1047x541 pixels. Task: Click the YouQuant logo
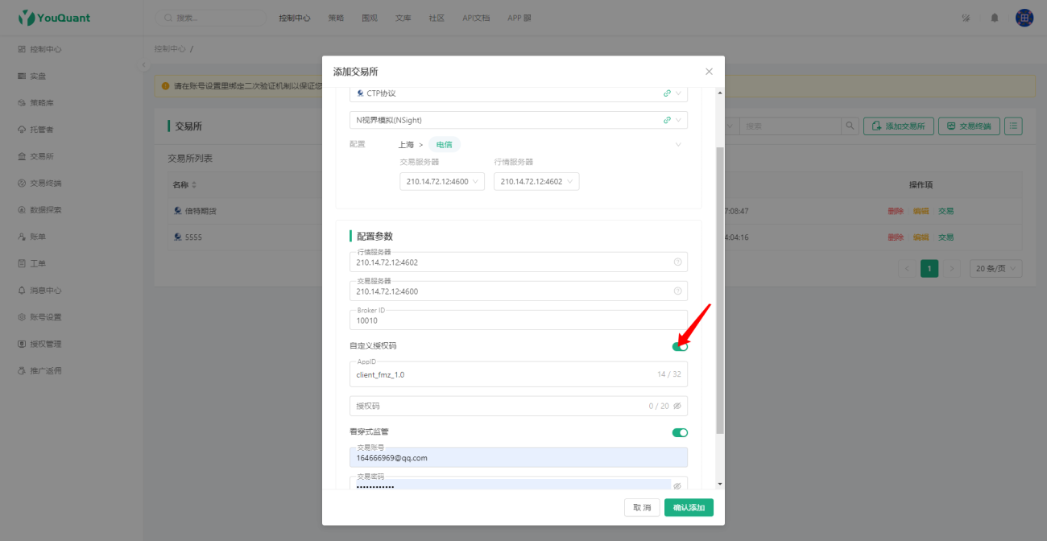tap(54, 18)
